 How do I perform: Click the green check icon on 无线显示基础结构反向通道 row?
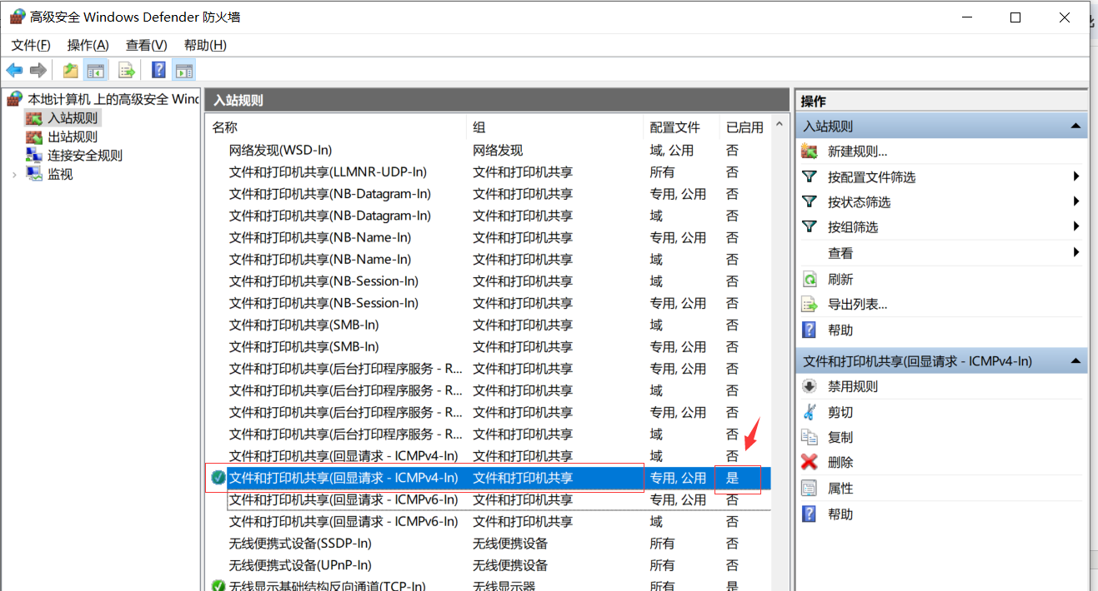(x=218, y=586)
